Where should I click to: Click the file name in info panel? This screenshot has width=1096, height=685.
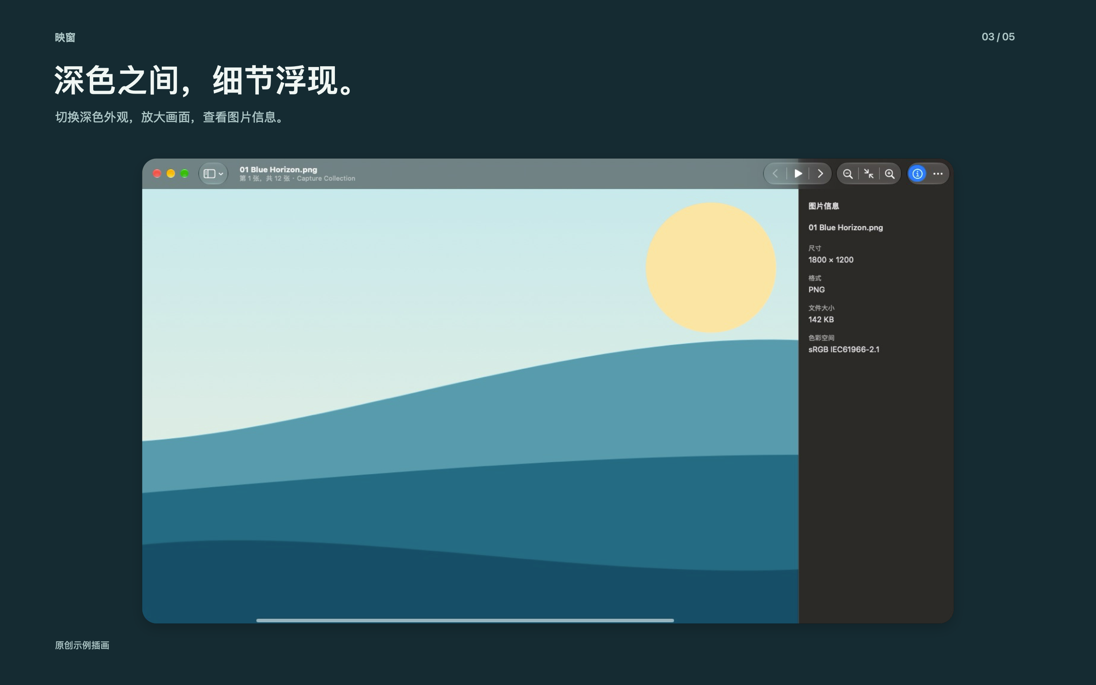pyautogui.click(x=846, y=228)
